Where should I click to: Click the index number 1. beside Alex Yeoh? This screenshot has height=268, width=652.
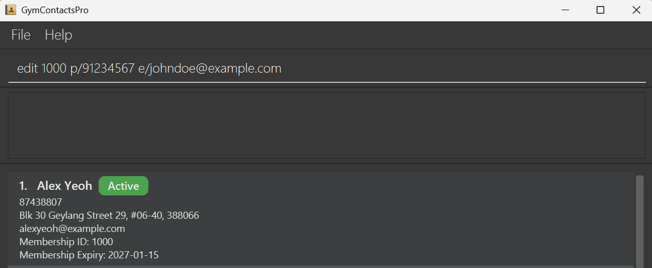[23, 186]
